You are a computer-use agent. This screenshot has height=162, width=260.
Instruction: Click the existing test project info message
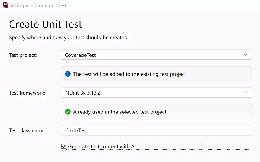pyautogui.click(x=129, y=74)
